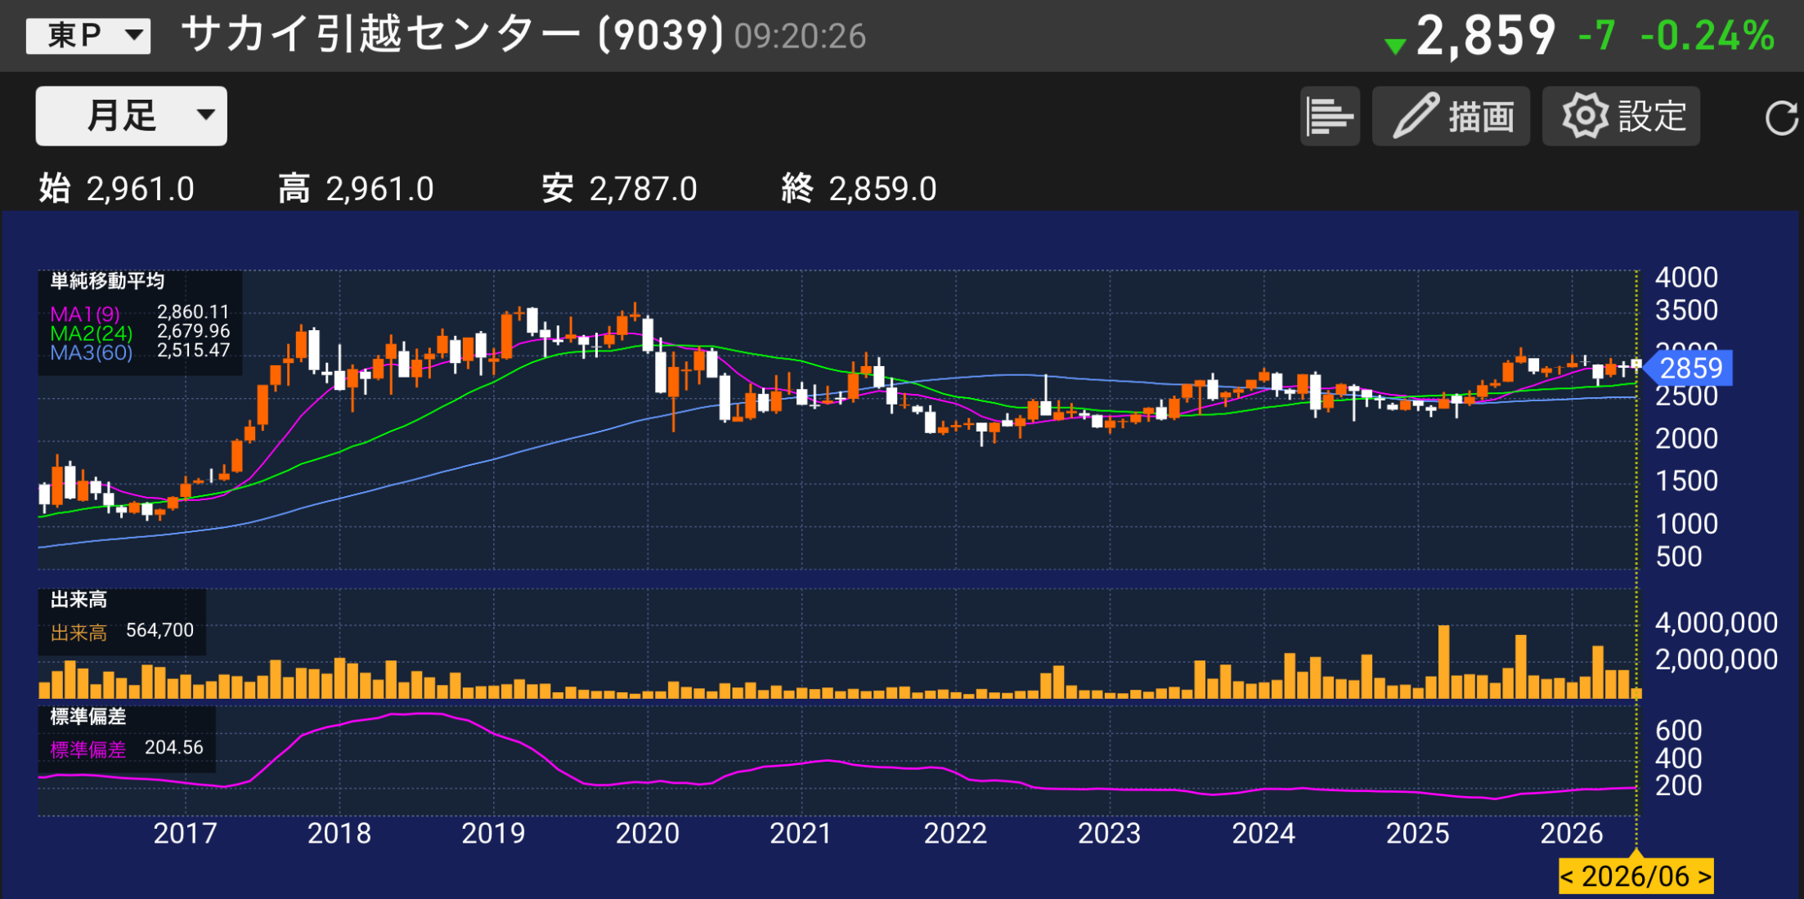Open the 月足 timeframe dropdown
Viewport: 1804px width, 899px height.
pyautogui.click(x=131, y=116)
